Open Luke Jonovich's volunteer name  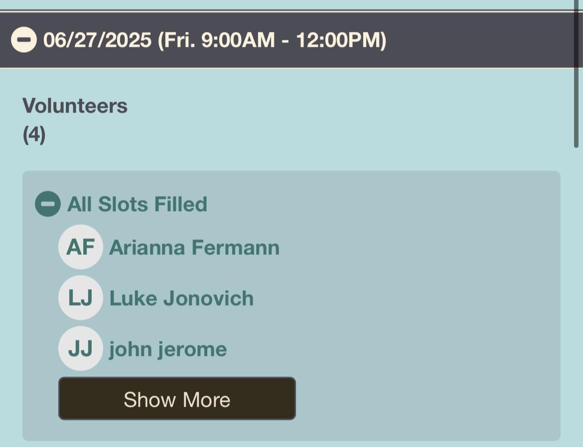(x=181, y=298)
